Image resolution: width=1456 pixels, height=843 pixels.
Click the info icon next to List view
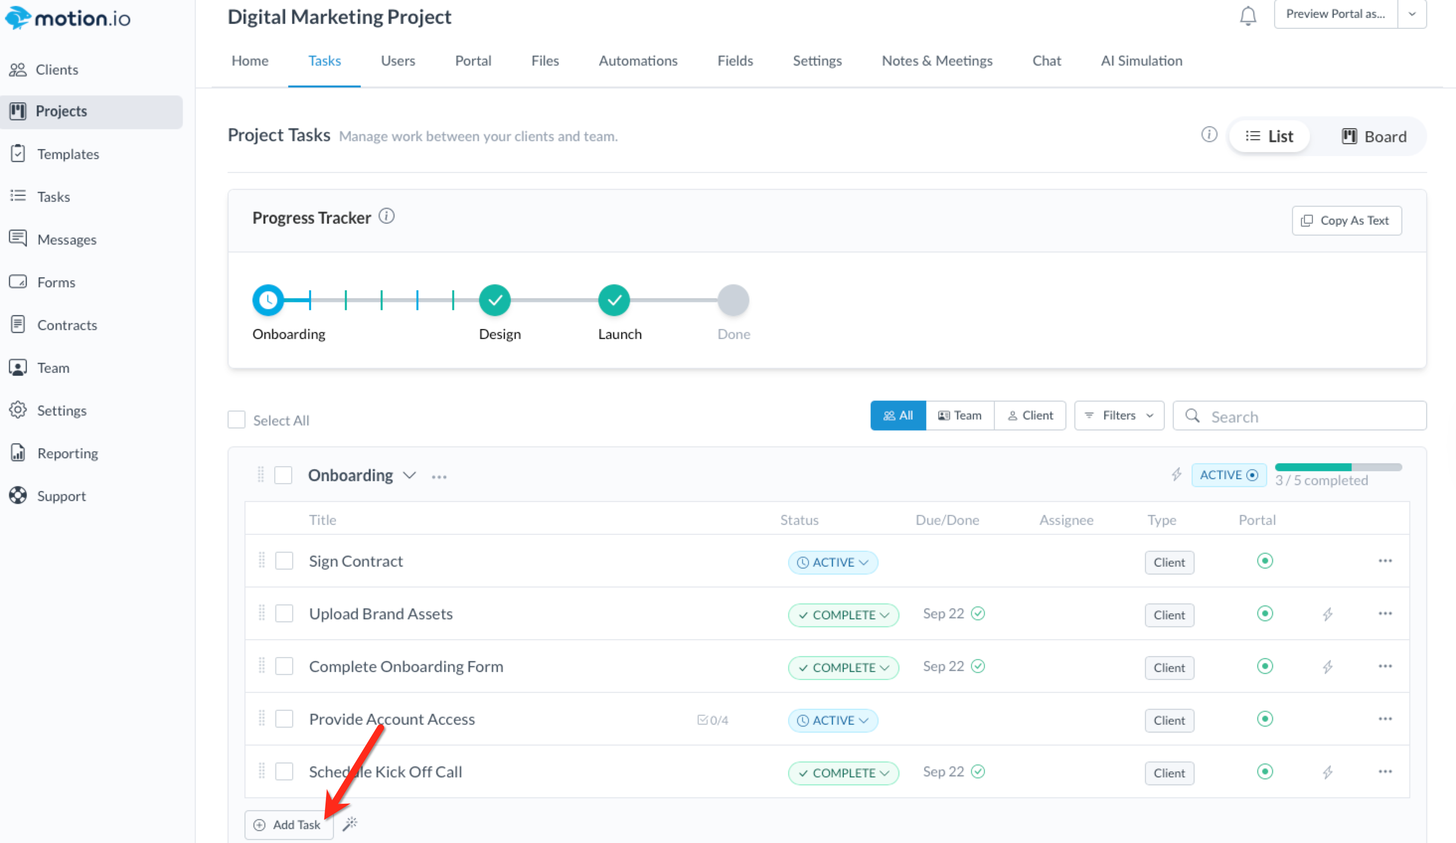pos(1209,135)
